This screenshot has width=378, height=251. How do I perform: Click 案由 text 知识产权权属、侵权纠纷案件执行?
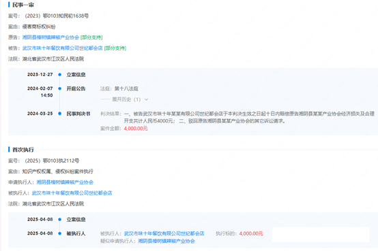pos(57,171)
